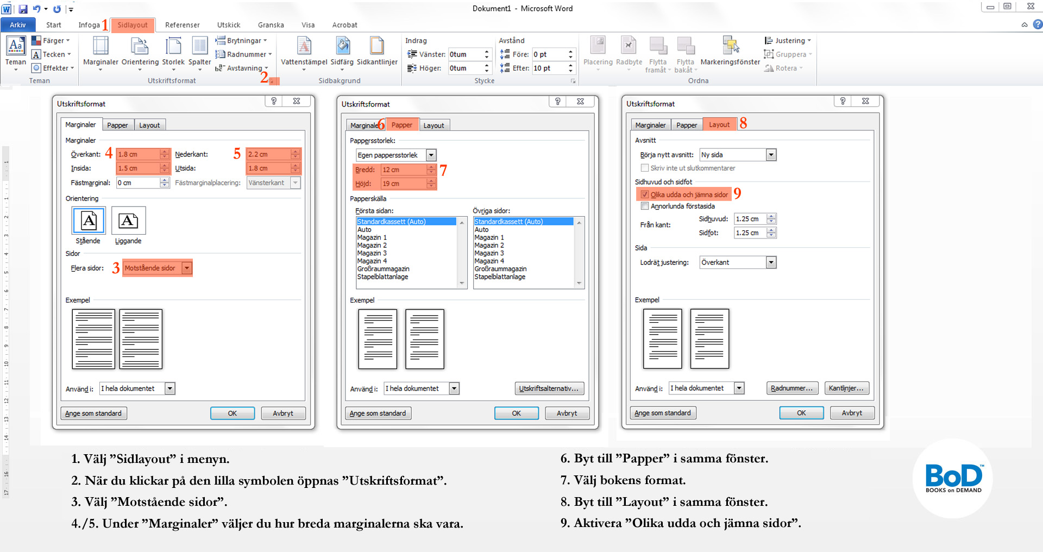Viewport: 1043px width, 552px height.
Task: Select the Stående portrait orientation
Action: pos(89,225)
